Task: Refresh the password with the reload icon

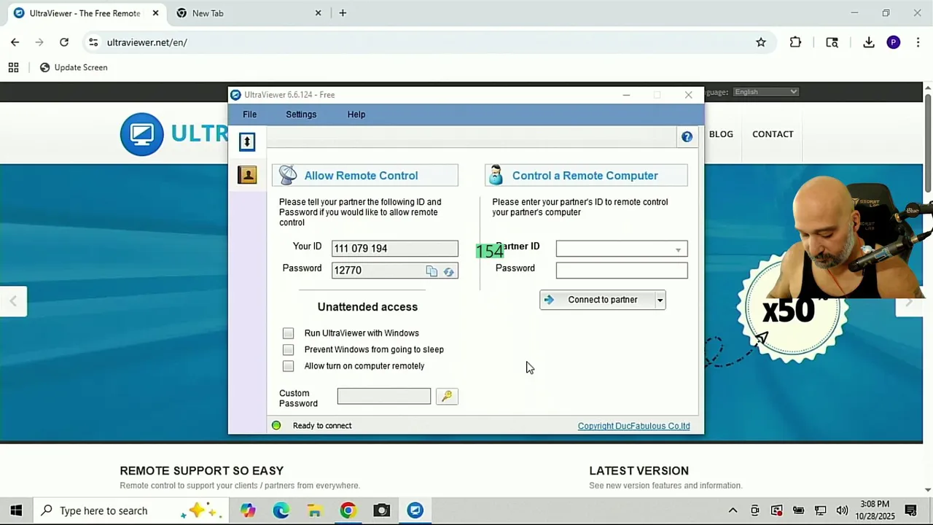Action: point(448,271)
